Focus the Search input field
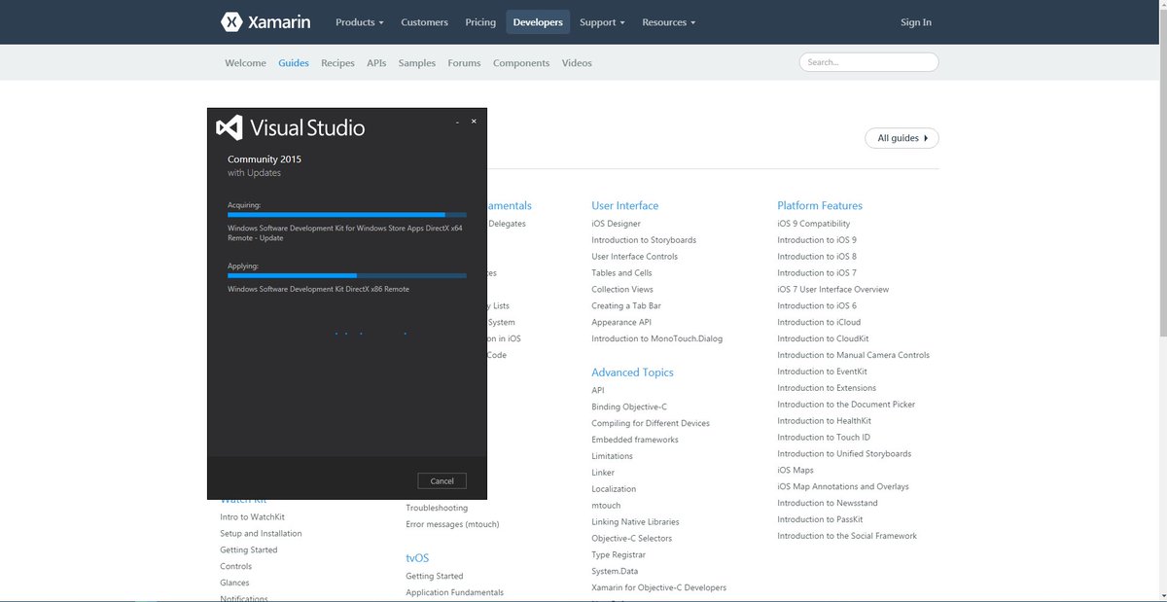1167x602 pixels. click(x=868, y=62)
